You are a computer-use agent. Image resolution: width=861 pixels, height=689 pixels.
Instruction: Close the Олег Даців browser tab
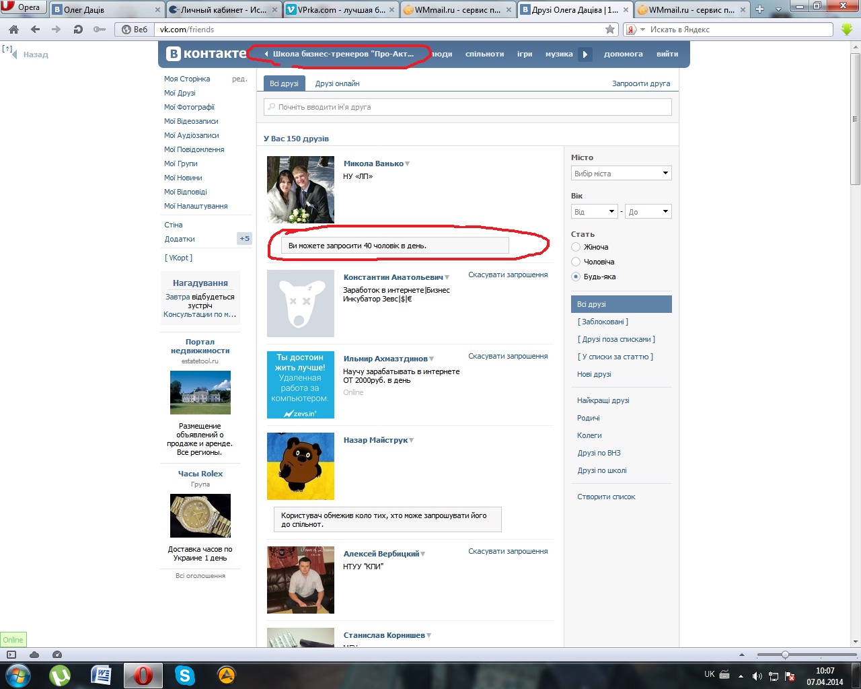click(158, 9)
